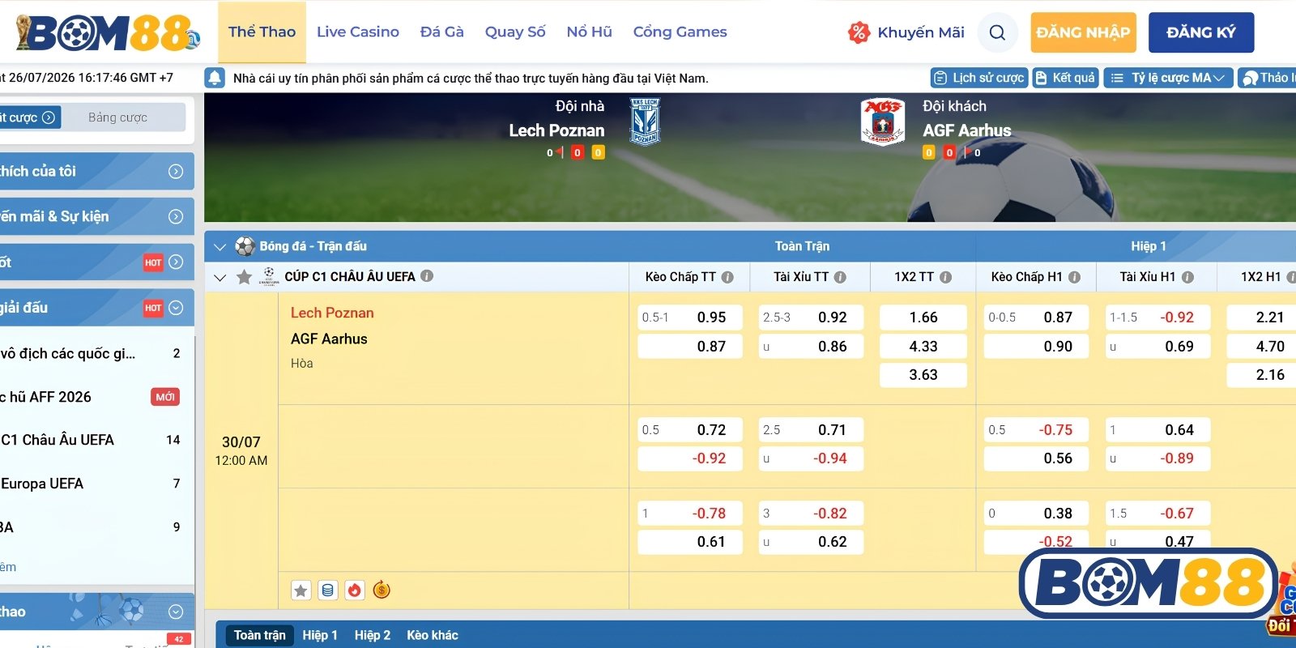
Task: Click the gold dollar cashout icon
Action: [382, 590]
